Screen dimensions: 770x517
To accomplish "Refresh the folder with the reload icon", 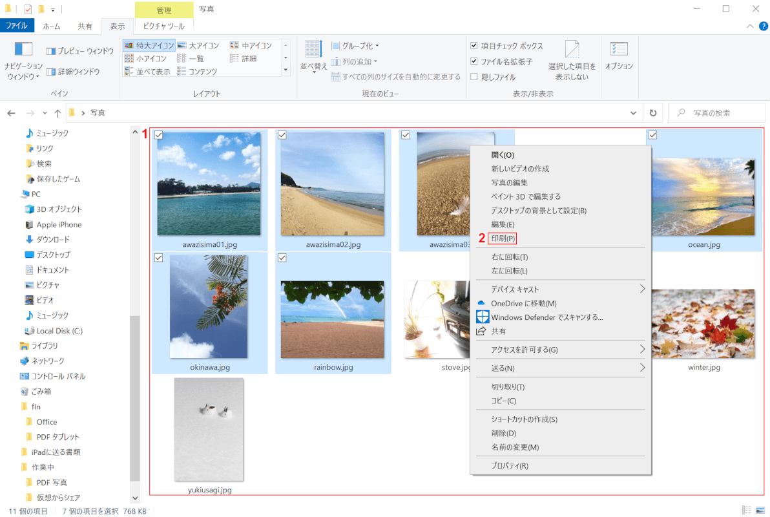I will tap(652, 113).
